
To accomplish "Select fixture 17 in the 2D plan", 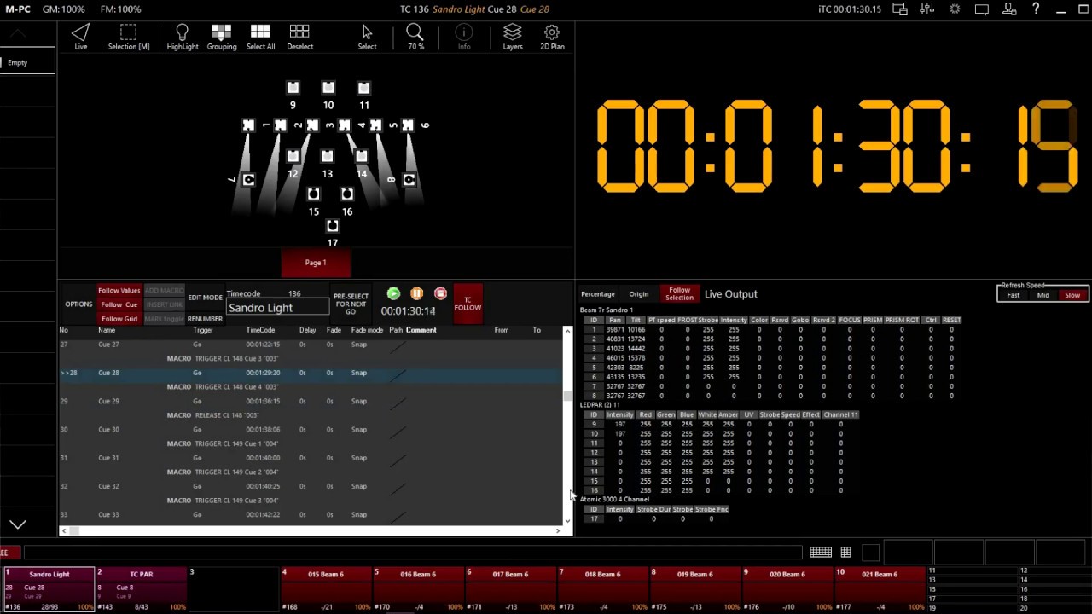I will click(x=333, y=226).
